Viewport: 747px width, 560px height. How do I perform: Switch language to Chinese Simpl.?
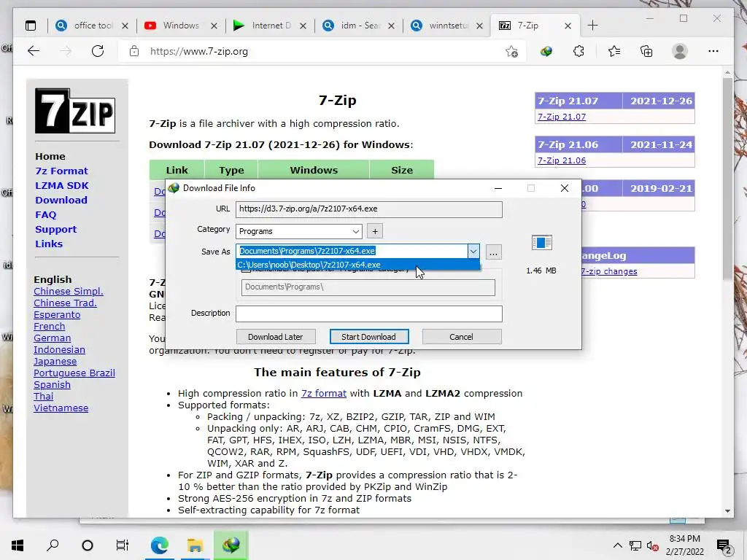tap(68, 292)
